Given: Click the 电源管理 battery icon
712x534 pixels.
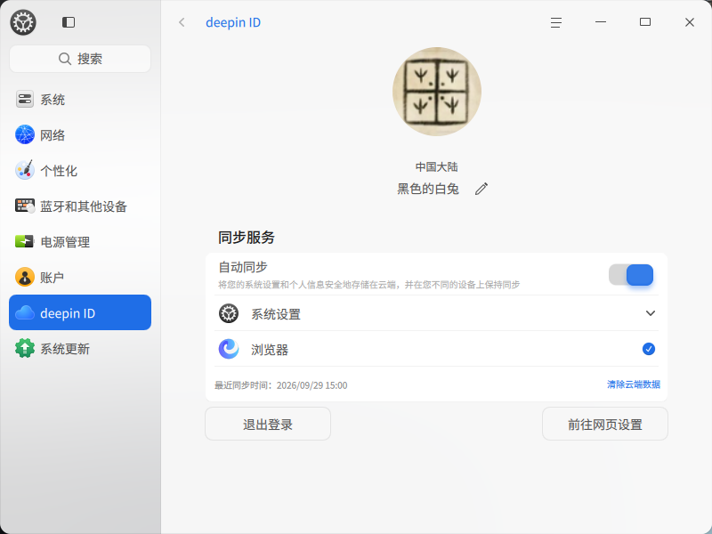Looking at the screenshot, I should (25, 241).
